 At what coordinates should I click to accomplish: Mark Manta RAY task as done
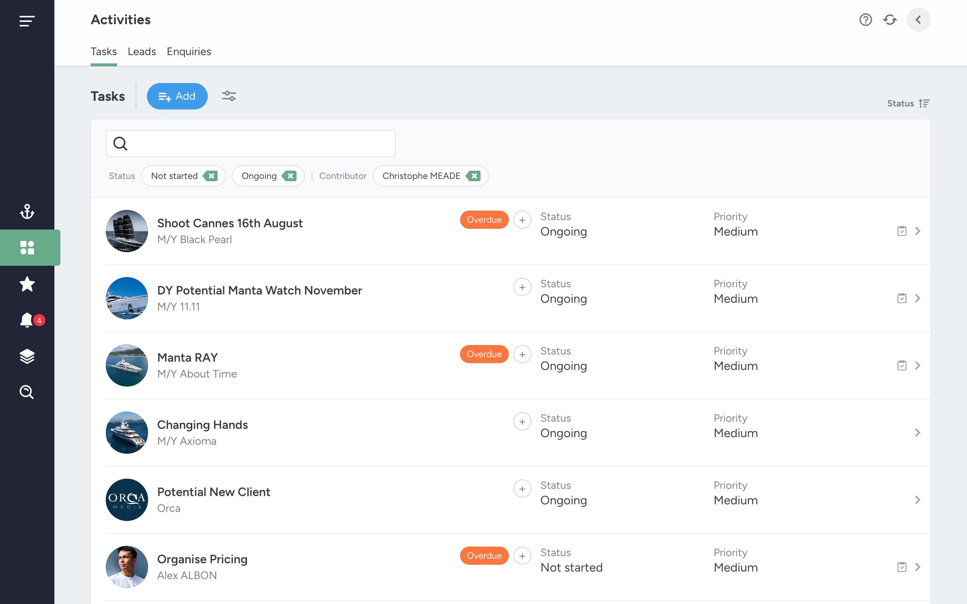[902, 365]
